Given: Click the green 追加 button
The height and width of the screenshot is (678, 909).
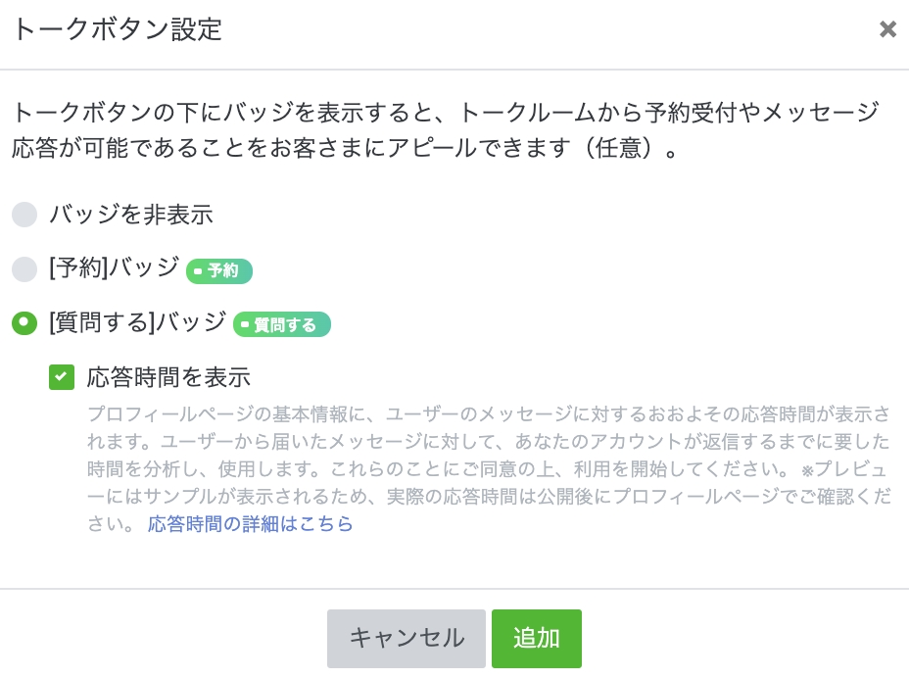Looking at the screenshot, I should (536, 639).
